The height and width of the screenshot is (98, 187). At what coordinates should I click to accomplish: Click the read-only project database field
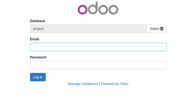[88, 29]
